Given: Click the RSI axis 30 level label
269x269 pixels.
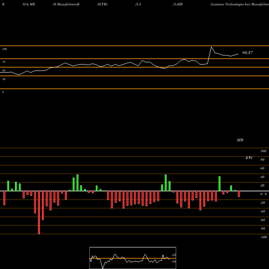Looking at the screenshot, I should [x=4, y=79].
